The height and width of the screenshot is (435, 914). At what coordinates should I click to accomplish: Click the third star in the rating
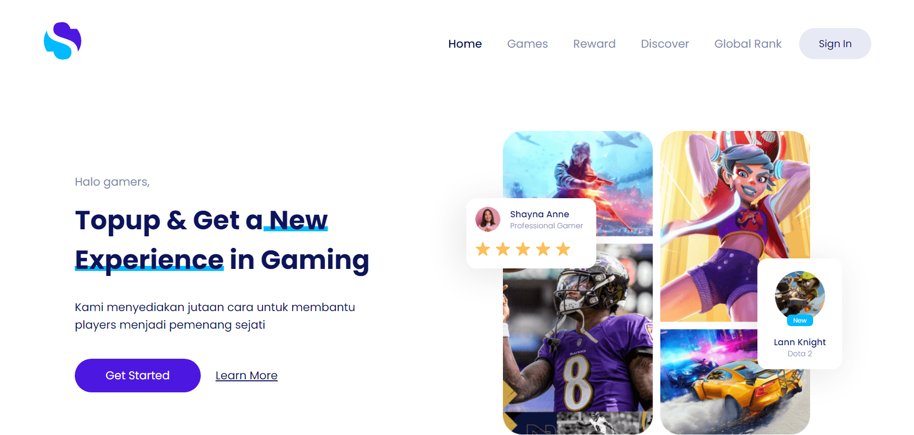523,249
